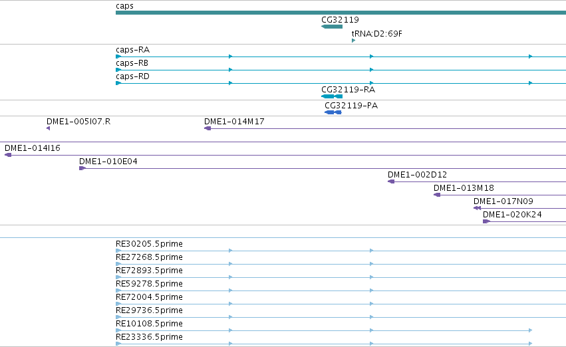Screen dimensions: 566x347
Task: Select the caps-RA transcript start arrow
Action: [x=118, y=57]
